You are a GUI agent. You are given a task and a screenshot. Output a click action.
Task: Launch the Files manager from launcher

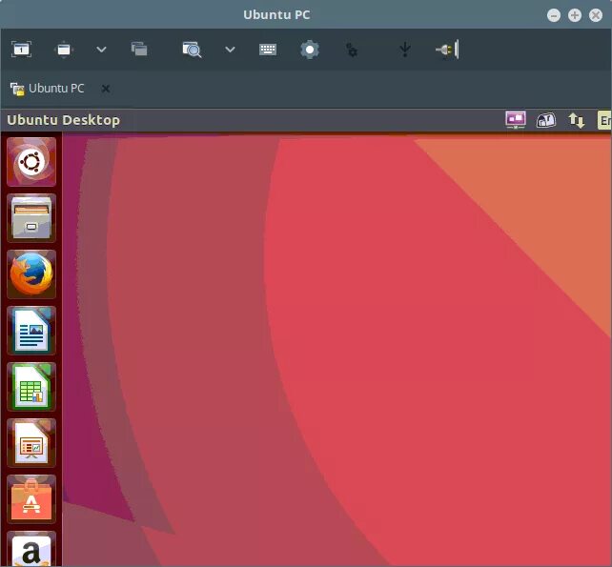pos(31,218)
